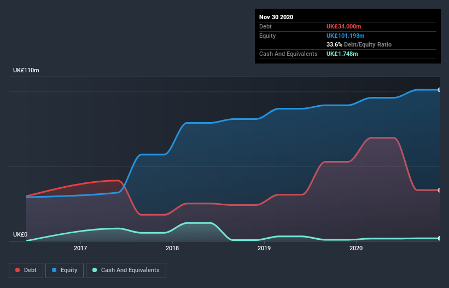Click the 33.6% Debt/Equity Ratio text
Screen dimensions: 449x288
(x=359, y=44)
